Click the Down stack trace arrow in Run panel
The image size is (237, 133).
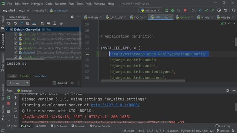(16, 104)
